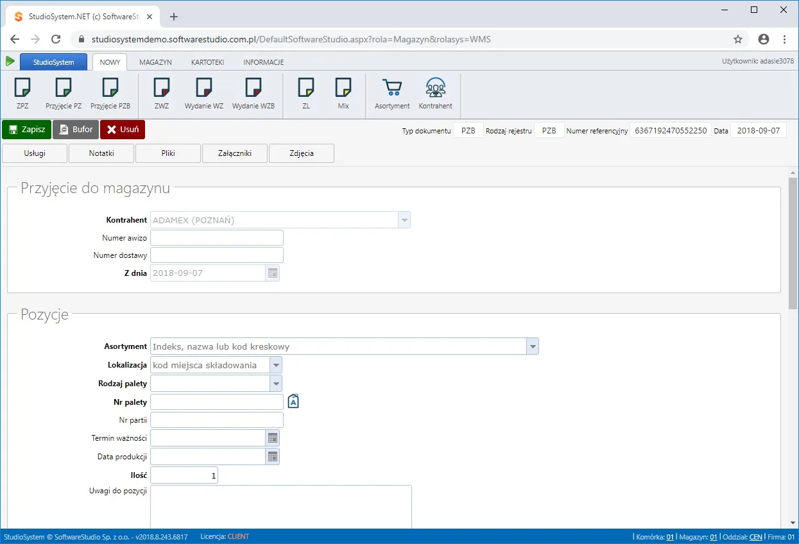Reload the page
Screen dimensions: 799x544
[56, 39]
